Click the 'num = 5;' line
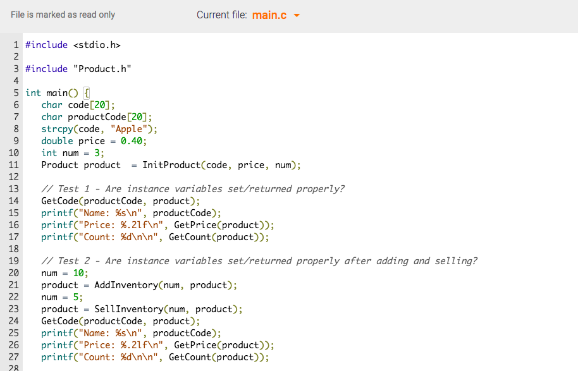 [63, 297]
